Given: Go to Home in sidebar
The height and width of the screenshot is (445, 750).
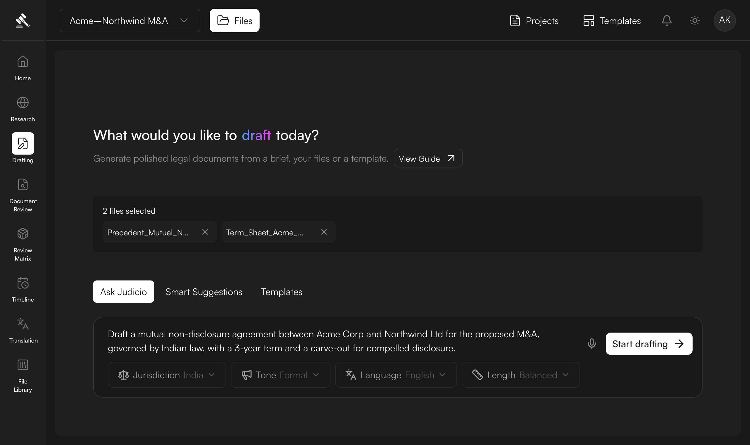Looking at the screenshot, I should click(x=23, y=68).
